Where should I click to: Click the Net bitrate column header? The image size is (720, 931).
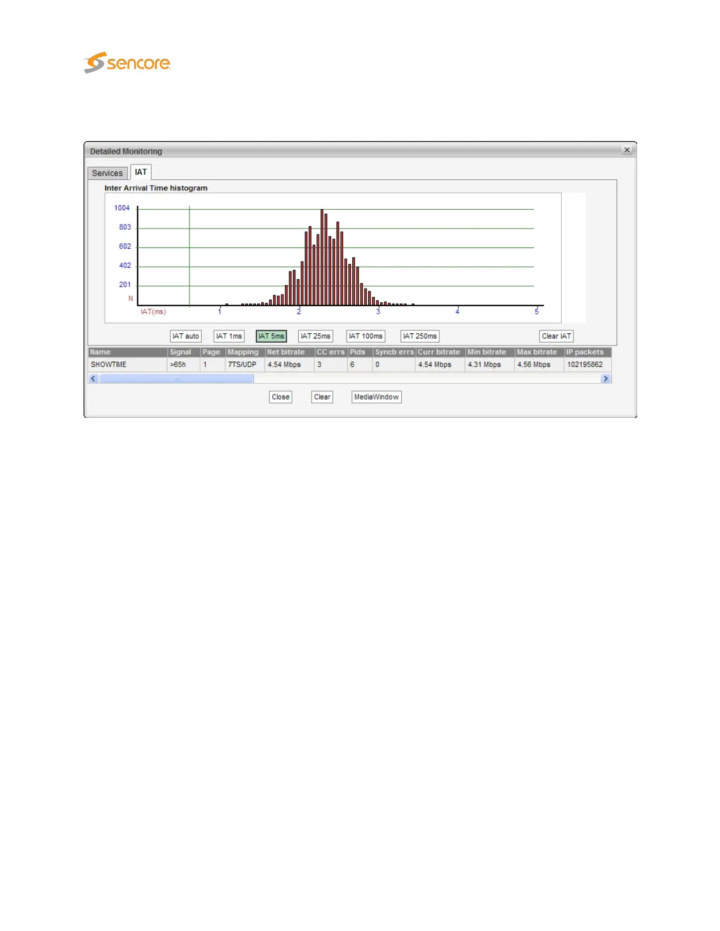pos(289,353)
